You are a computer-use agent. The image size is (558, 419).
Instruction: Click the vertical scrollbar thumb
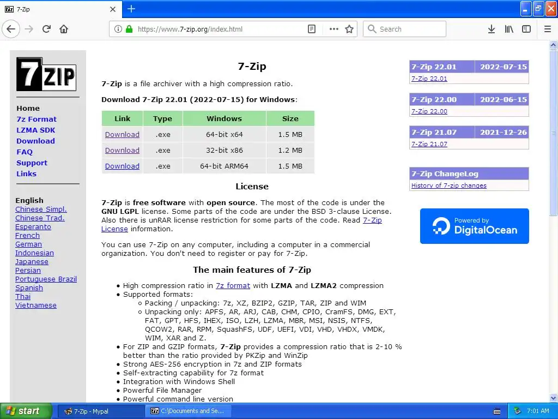[553, 133]
